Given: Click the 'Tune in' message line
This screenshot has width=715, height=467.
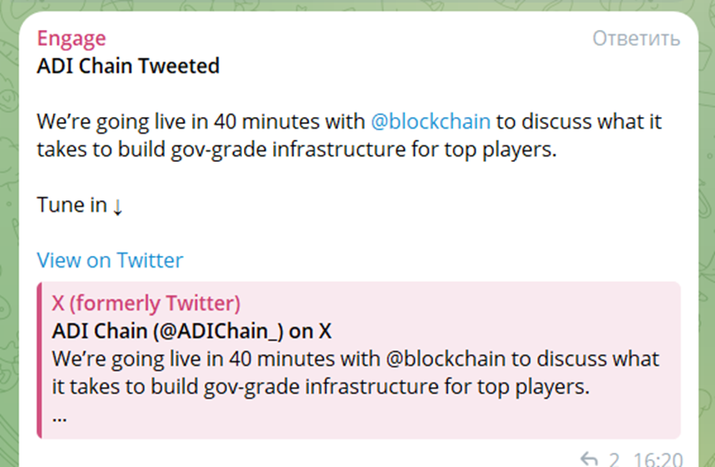Looking at the screenshot, I should (72, 205).
